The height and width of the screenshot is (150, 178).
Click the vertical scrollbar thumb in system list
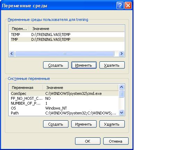coord(121,94)
